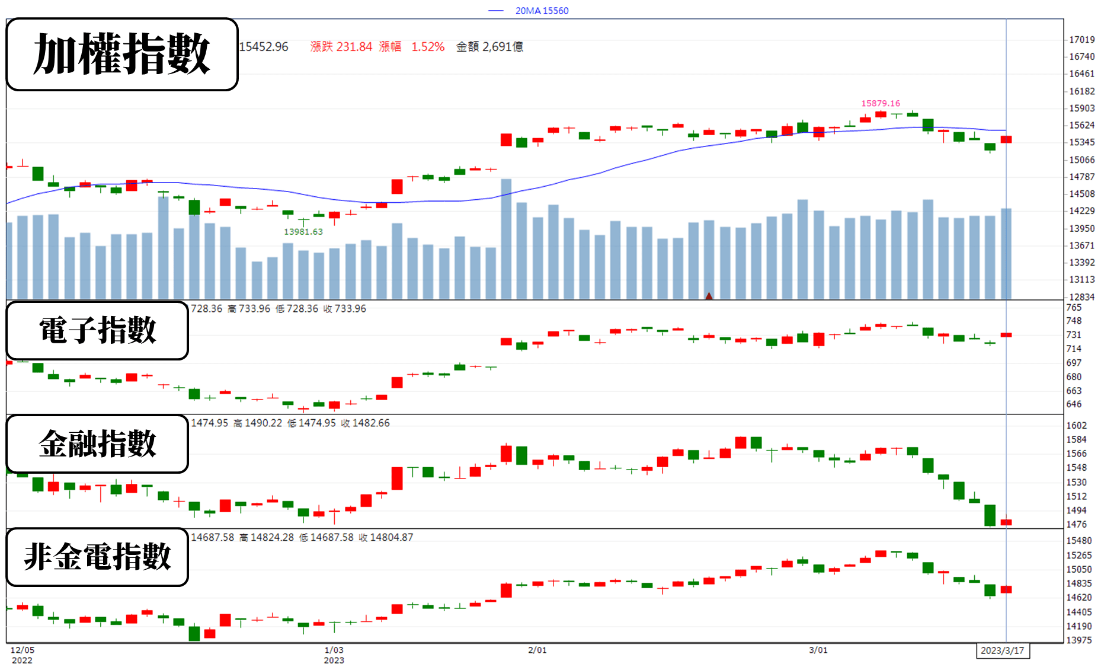The width and height of the screenshot is (1101, 667).
Task: Click the 12/05 2022 date axis label
Action: point(23,655)
